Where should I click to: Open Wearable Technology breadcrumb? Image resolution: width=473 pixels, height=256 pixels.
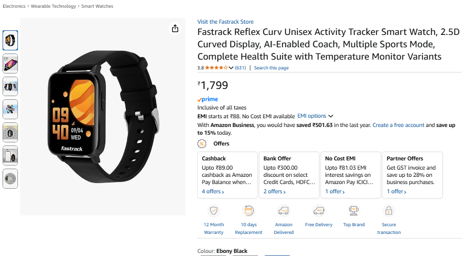point(53,6)
